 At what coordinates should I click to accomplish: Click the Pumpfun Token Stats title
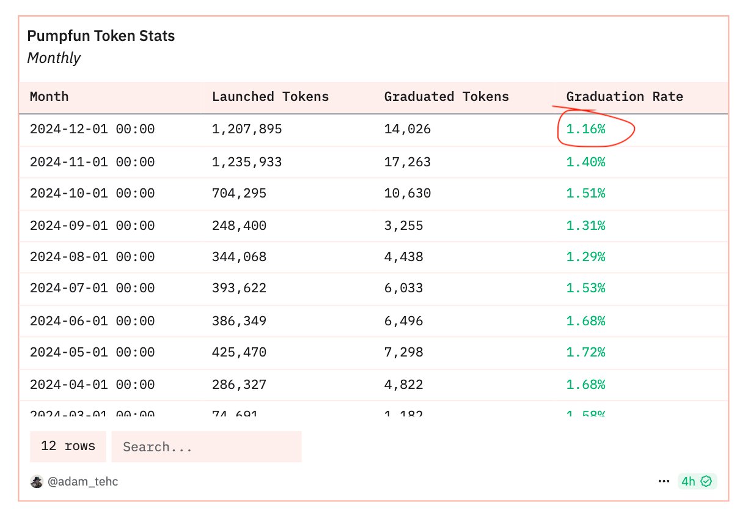point(101,36)
